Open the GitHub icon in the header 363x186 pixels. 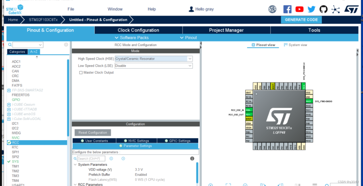pos(323,9)
